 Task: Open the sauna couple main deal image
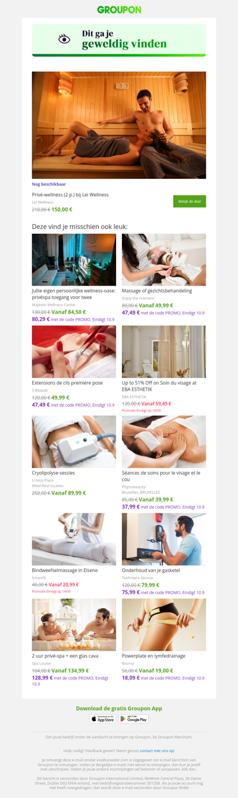tap(119, 125)
